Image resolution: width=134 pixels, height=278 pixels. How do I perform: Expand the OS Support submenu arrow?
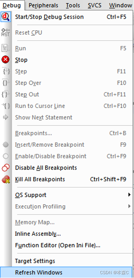coord(129,195)
